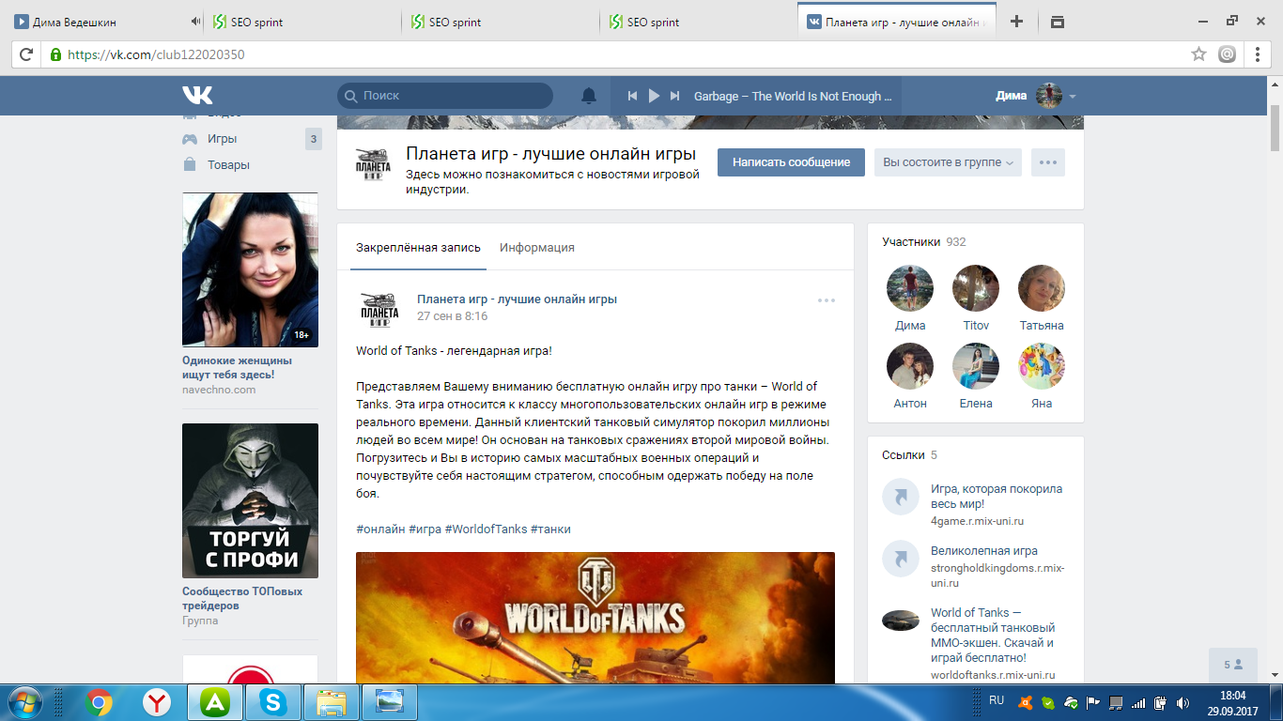Click the post date 27 сен в 8:16
The height and width of the screenshot is (721, 1283).
(453, 316)
